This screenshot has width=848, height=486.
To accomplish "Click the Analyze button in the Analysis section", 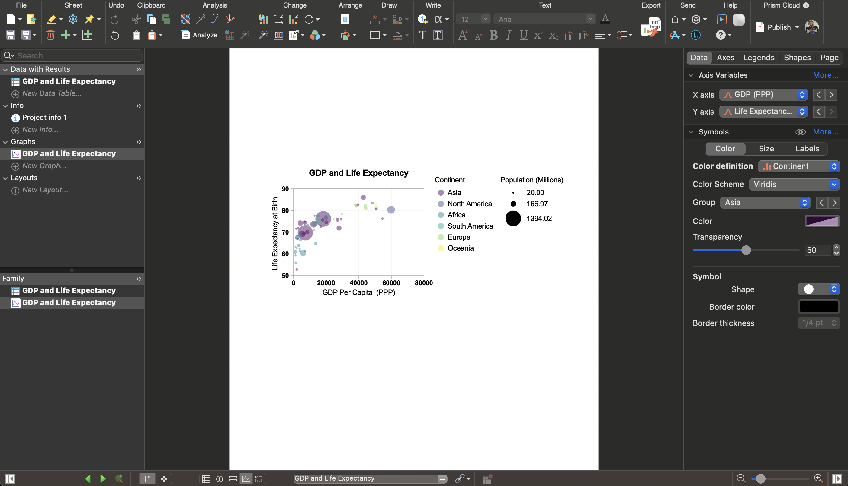I will (x=199, y=35).
